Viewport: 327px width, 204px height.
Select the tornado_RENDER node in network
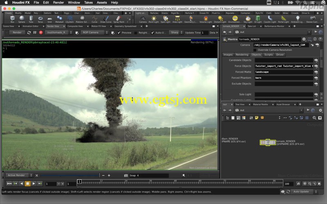tap(268, 142)
